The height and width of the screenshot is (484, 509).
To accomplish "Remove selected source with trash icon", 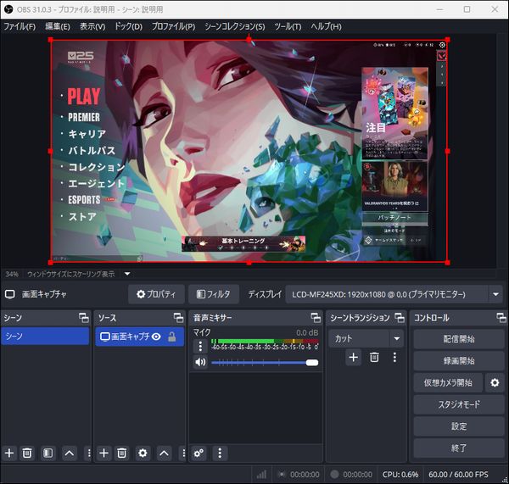I will pyautogui.click(x=121, y=453).
